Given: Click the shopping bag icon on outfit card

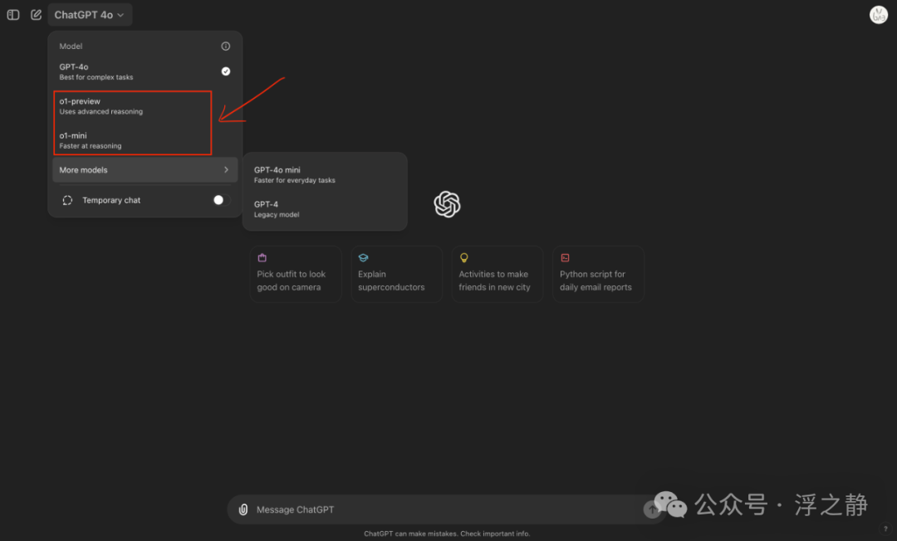Looking at the screenshot, I should coord(262,258).
